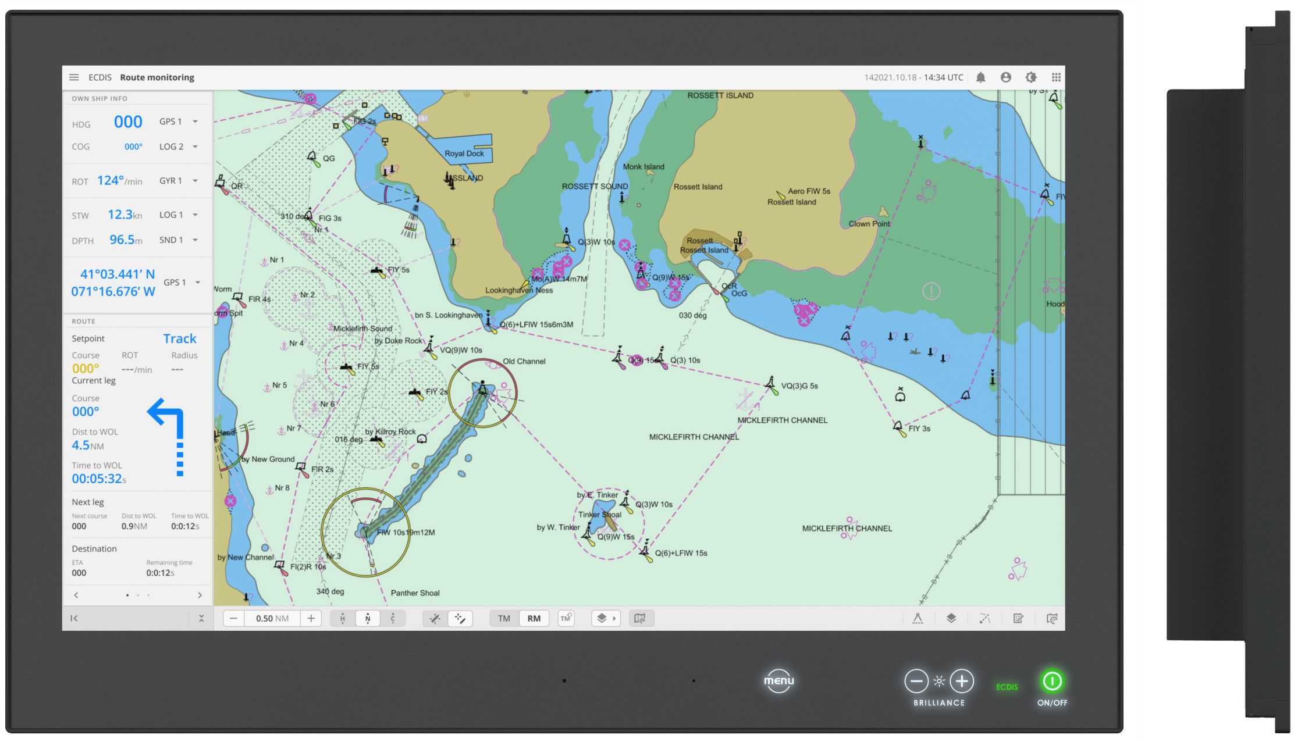Decrease brilliance with bezel minus button

point(916,681)
